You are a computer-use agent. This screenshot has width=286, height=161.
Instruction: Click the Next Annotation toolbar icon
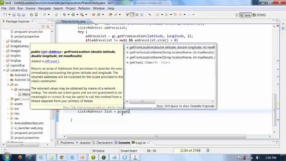tap(158, 15)
